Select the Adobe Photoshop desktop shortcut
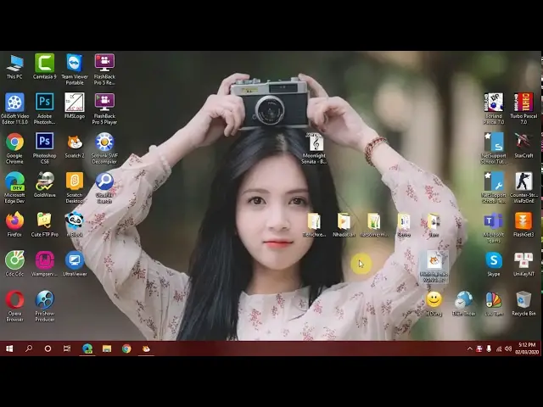The image size is (543, 407). [x=44, y=109]
